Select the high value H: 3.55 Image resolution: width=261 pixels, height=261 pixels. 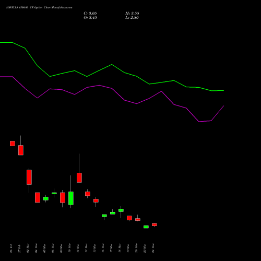tap(132, 14)
